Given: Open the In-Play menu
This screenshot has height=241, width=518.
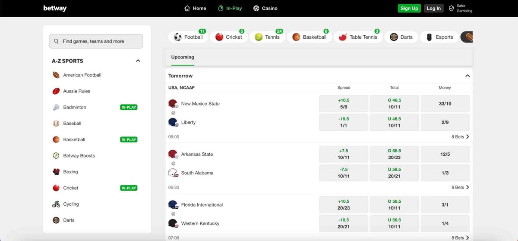Looking at the screenshot, I should 230,8.
